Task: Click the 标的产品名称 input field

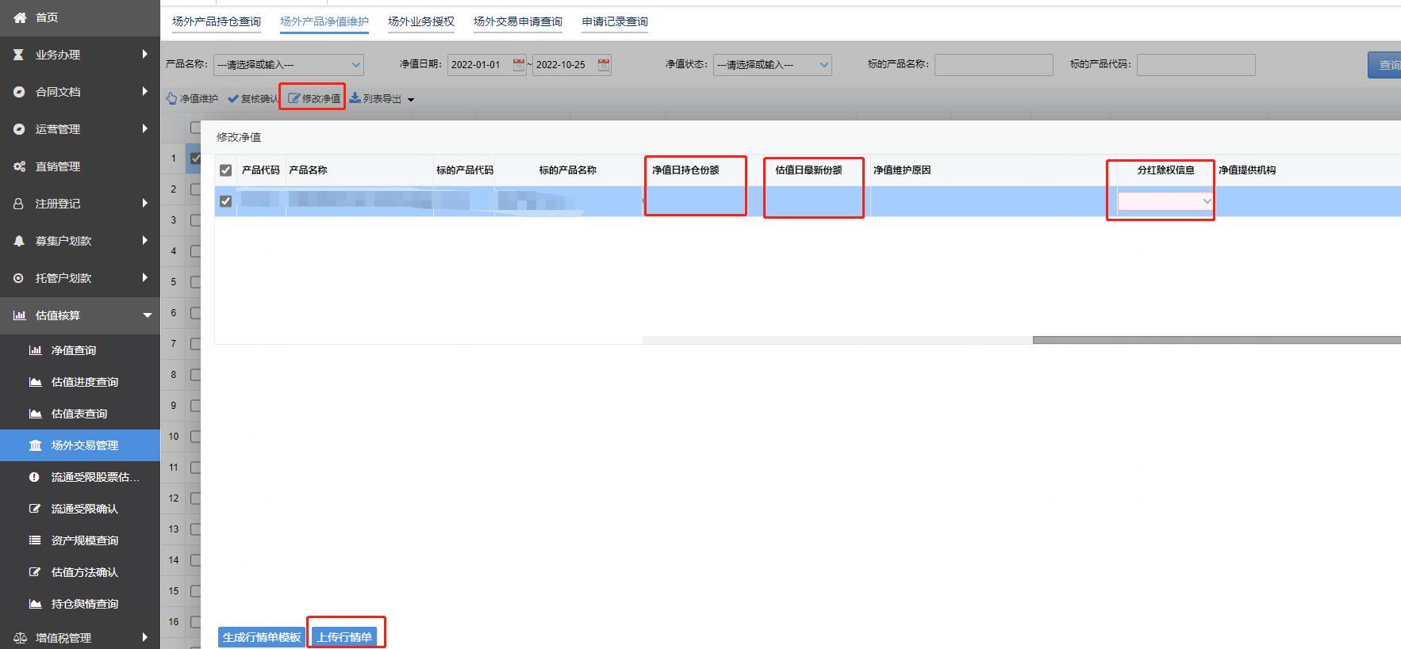Action: (x=993, y=65)
